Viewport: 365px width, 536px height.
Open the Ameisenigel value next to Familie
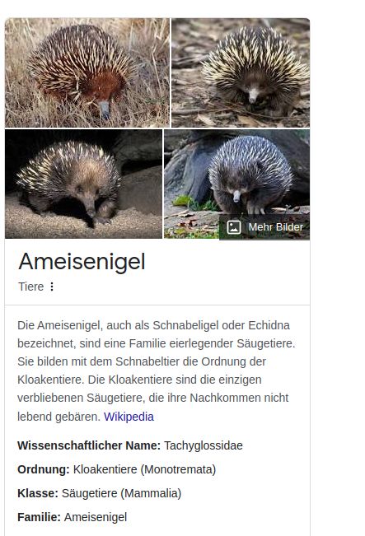click(x=96, y=517)
